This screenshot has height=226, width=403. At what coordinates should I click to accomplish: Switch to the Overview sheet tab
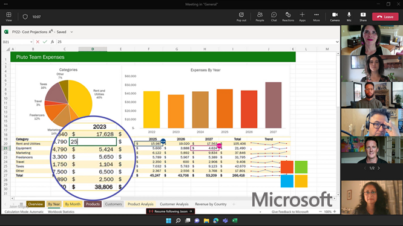[x=36, y=204]
